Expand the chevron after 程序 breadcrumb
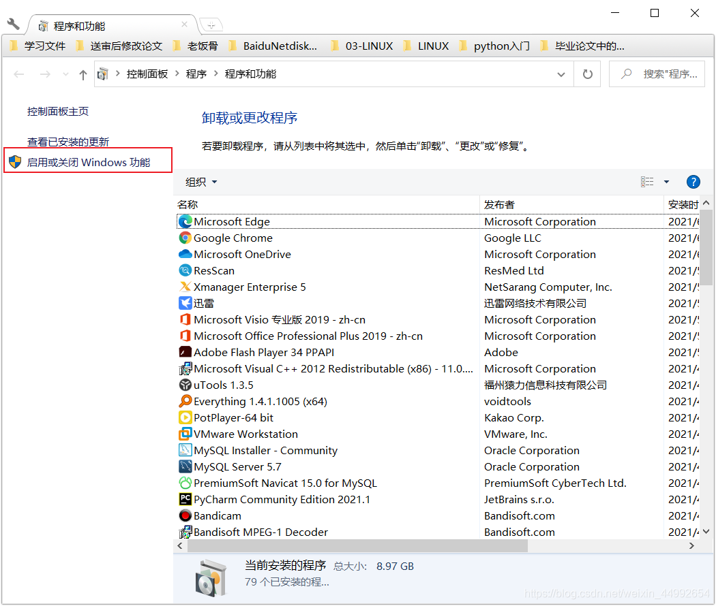The image size is (716, 606). (x=216, y=74)
